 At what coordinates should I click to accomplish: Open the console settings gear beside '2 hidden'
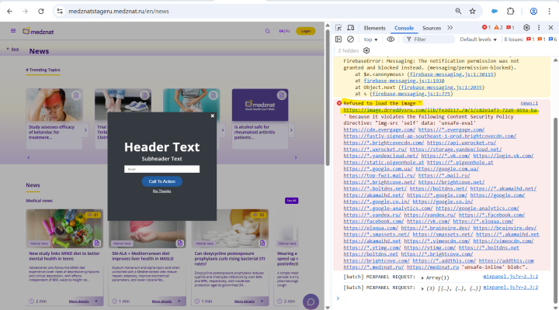[x=366, y=50]
